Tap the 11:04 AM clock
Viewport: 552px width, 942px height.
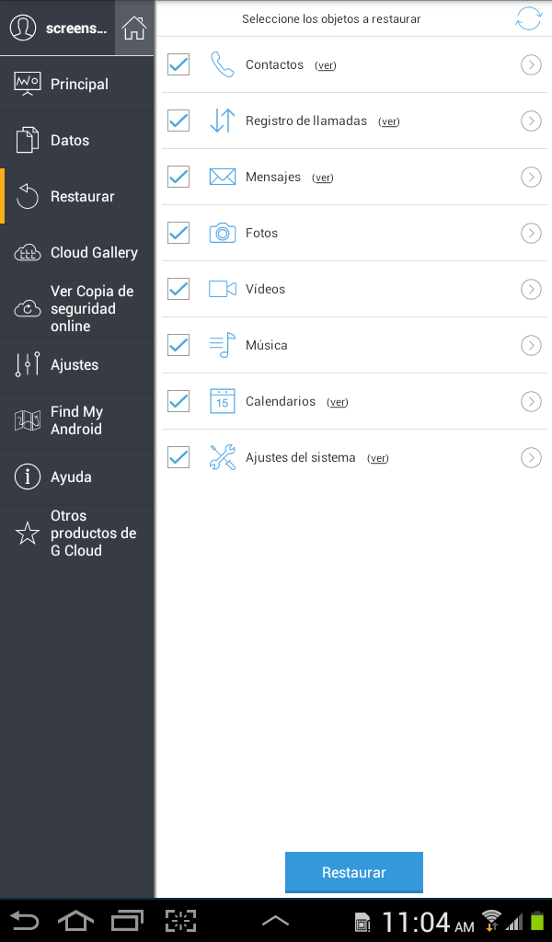[x=427, y=922]
